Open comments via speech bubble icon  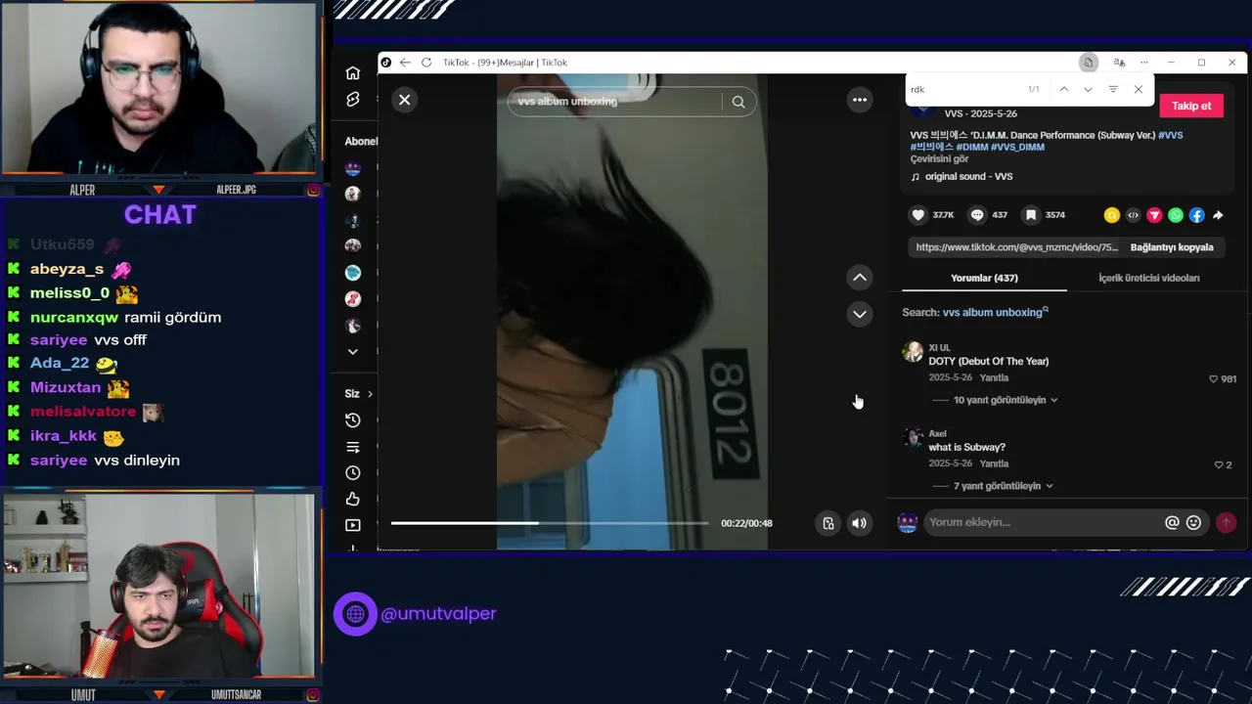tap(976, 215)
